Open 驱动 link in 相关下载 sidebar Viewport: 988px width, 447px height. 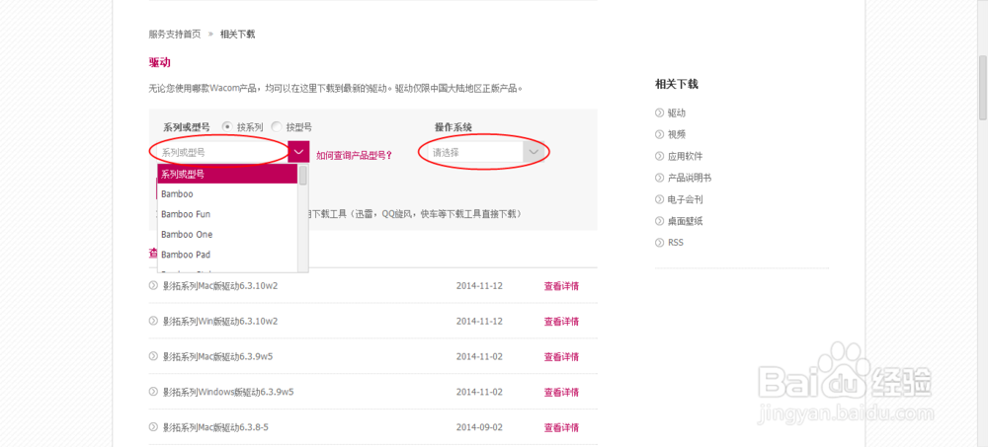[x=677, y=113]
